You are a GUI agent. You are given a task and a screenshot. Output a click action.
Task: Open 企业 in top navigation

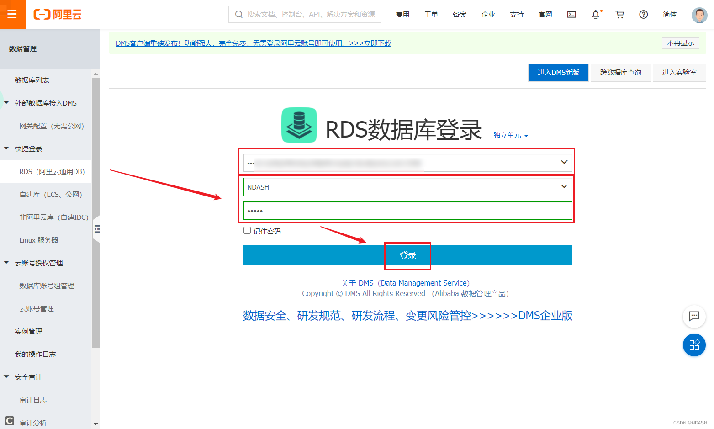(x=488, y=15)
